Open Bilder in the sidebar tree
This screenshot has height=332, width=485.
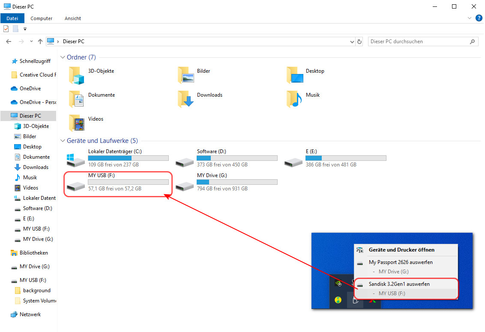coord(25,136)
